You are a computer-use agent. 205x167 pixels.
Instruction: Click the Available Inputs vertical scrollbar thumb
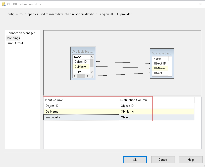(92, 63)
